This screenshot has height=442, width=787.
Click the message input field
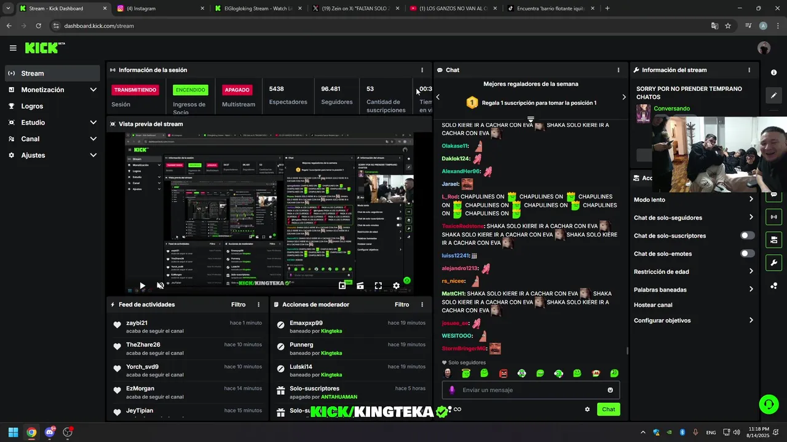pos(531,390)
